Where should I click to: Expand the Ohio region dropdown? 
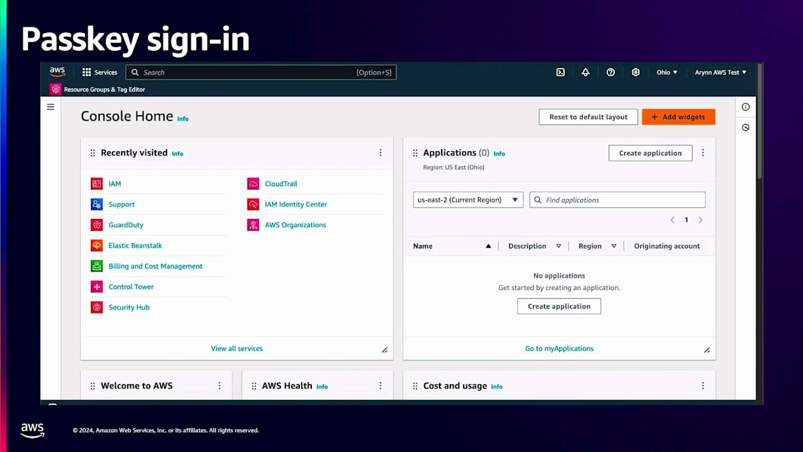(x=666, y=72)
